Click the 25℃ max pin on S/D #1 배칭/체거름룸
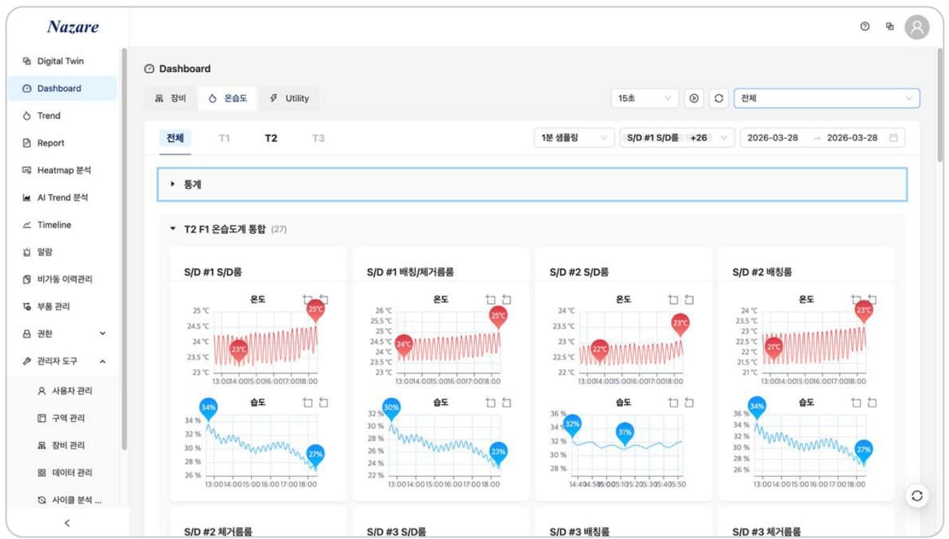949x539 pixels. 498,316
